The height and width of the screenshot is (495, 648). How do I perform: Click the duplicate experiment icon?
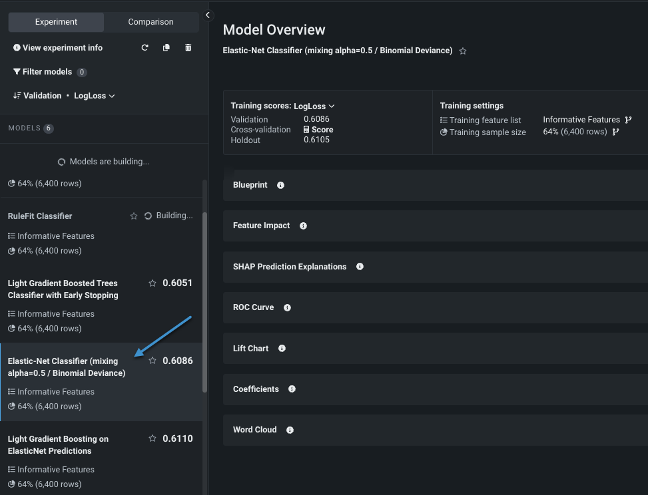[x=166, y=48]
